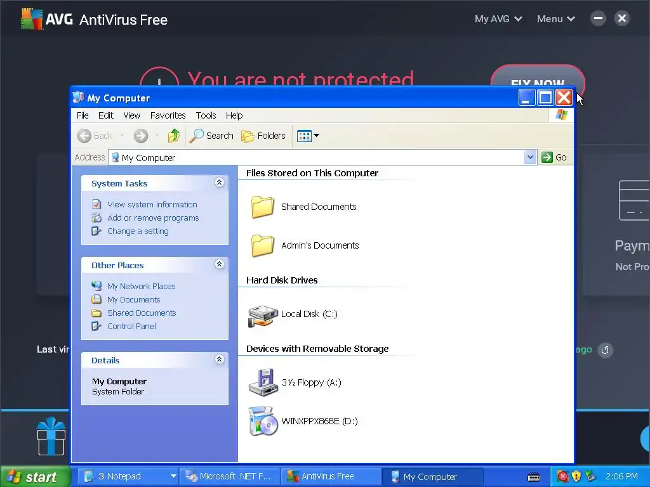Open the File menu
The image size is (650, 487).
83,115
